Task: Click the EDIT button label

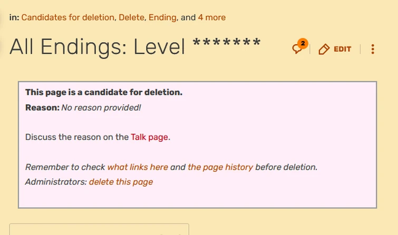Action: (x=342, y=50)
